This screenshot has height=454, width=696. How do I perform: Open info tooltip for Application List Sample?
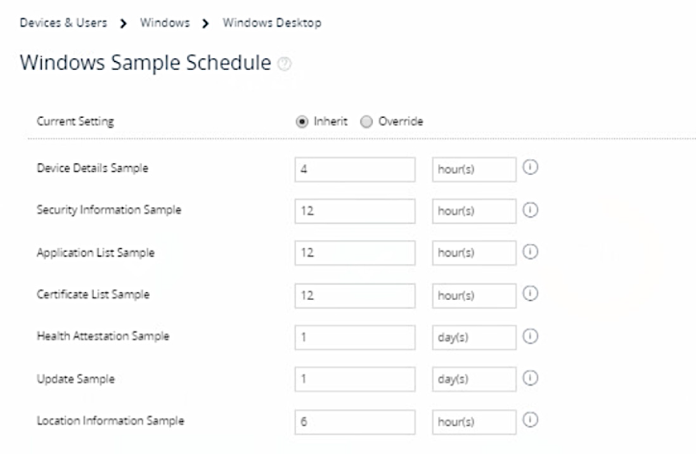pos(531,252)
